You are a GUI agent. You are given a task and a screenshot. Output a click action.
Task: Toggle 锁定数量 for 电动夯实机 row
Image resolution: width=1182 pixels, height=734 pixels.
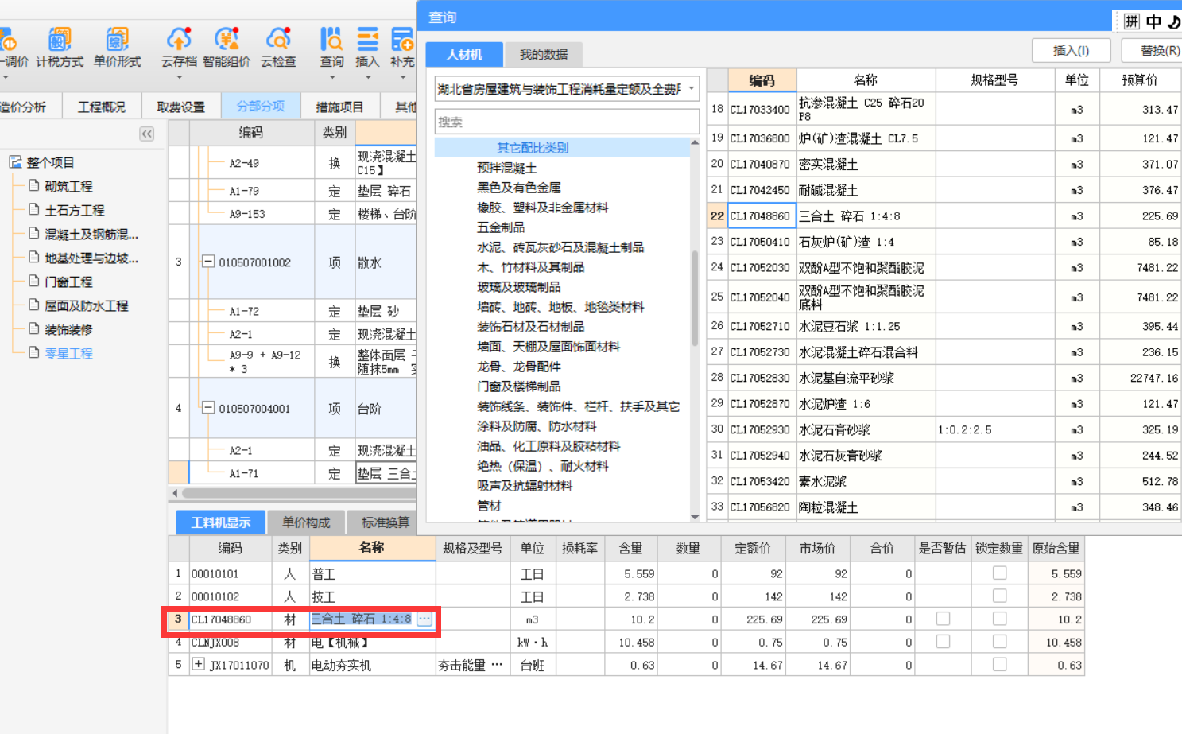pyautogui.click(x=1000, y=664)
